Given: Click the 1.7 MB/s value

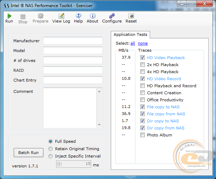Looking at the screenshot, I should pyautogui.click(x=125, y=121).
